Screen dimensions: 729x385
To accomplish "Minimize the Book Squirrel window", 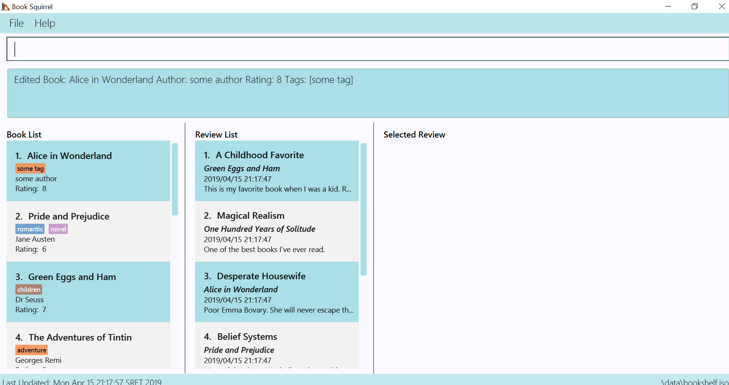I will coord(668,7).
